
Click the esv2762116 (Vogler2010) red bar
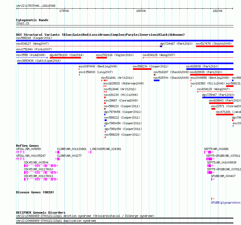(102, 58)
